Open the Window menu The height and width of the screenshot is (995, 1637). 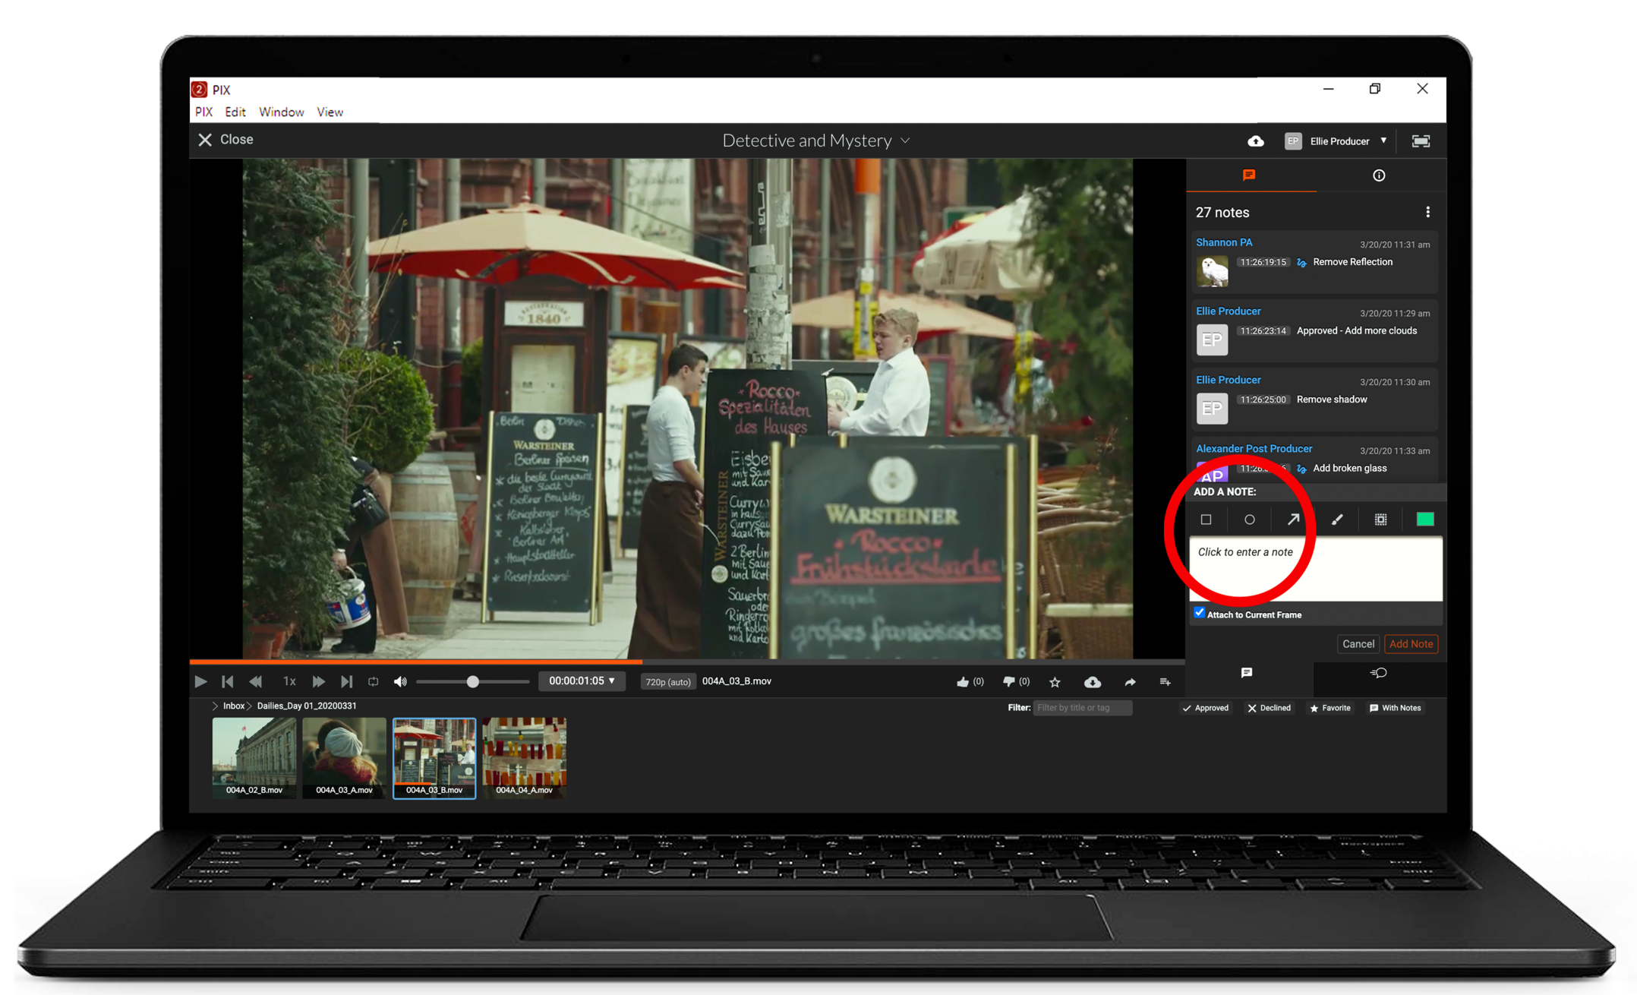(281, 112)
